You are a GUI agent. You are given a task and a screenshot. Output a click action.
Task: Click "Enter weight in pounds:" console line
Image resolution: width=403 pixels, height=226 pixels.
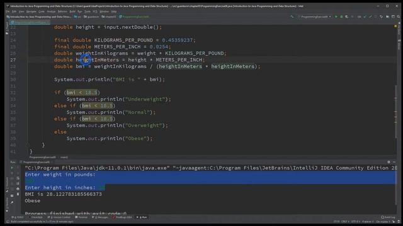[60, 175]
